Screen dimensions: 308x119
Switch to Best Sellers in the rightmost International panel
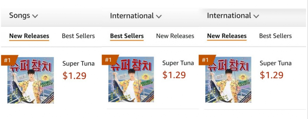pos(276,36)
